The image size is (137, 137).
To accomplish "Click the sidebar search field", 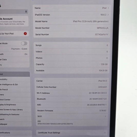I will (14, 12).
